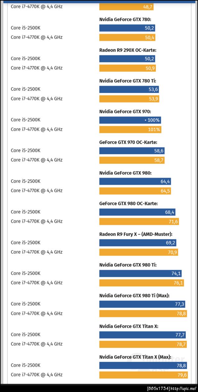The image size is (198, 392).
Task: Click the orange 48,7 bar at the top
Action: click(126, 7)
